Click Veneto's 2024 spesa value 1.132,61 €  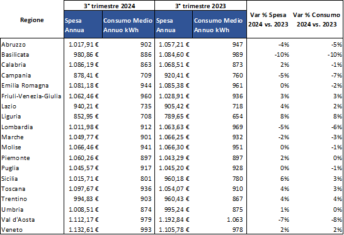coord(84,230)
